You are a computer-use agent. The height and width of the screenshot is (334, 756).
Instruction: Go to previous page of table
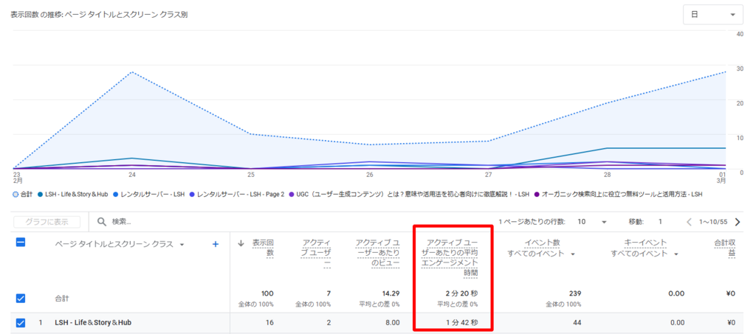coord(690,221)
